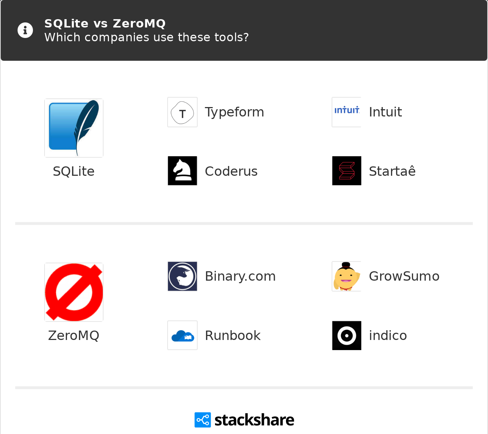Click the ZeroMQ red logo

(74, 292)
